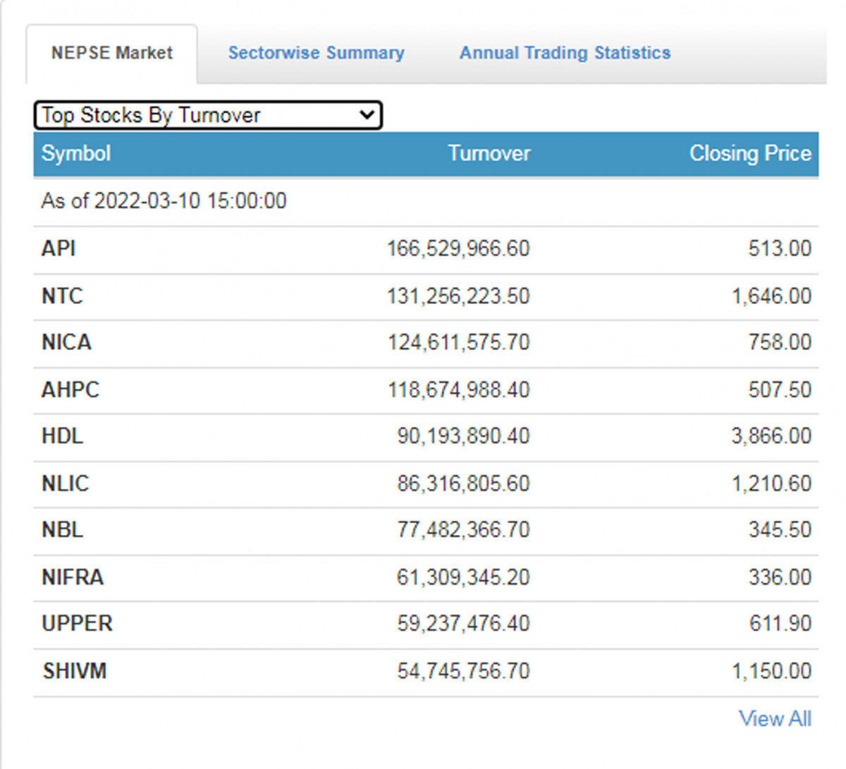Open the Sectorwise Summary tab
The width and height of the screenshot is (846, 769).
click(316, 54)
